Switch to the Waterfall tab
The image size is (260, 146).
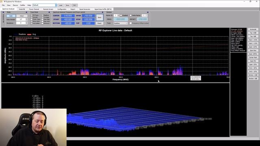pyautogui.click(x=22, y=9)
